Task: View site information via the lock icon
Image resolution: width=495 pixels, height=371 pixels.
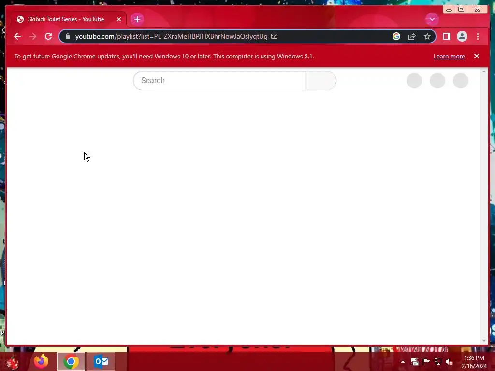Action: pos(67,36)
